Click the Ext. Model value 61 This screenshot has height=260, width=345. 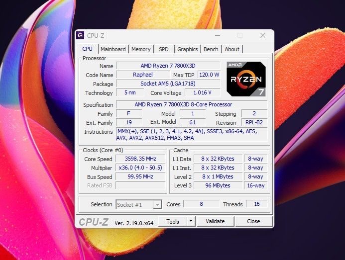(x=193, y=122)
